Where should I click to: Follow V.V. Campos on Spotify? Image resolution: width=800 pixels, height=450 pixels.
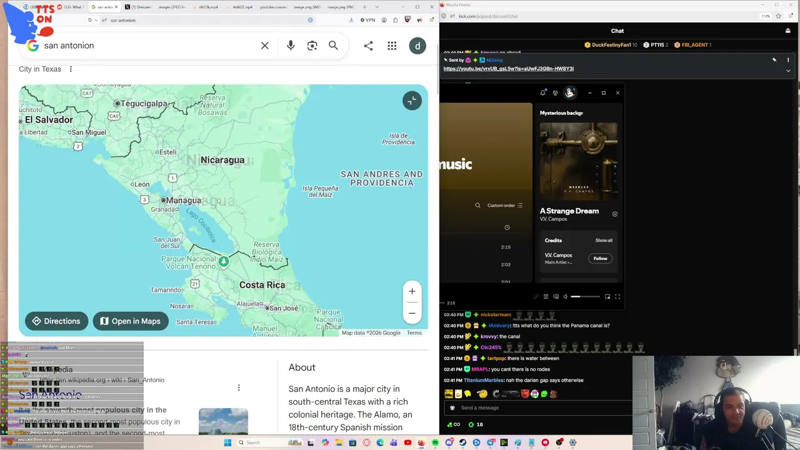pyautogui.click(x=600, y=258)
